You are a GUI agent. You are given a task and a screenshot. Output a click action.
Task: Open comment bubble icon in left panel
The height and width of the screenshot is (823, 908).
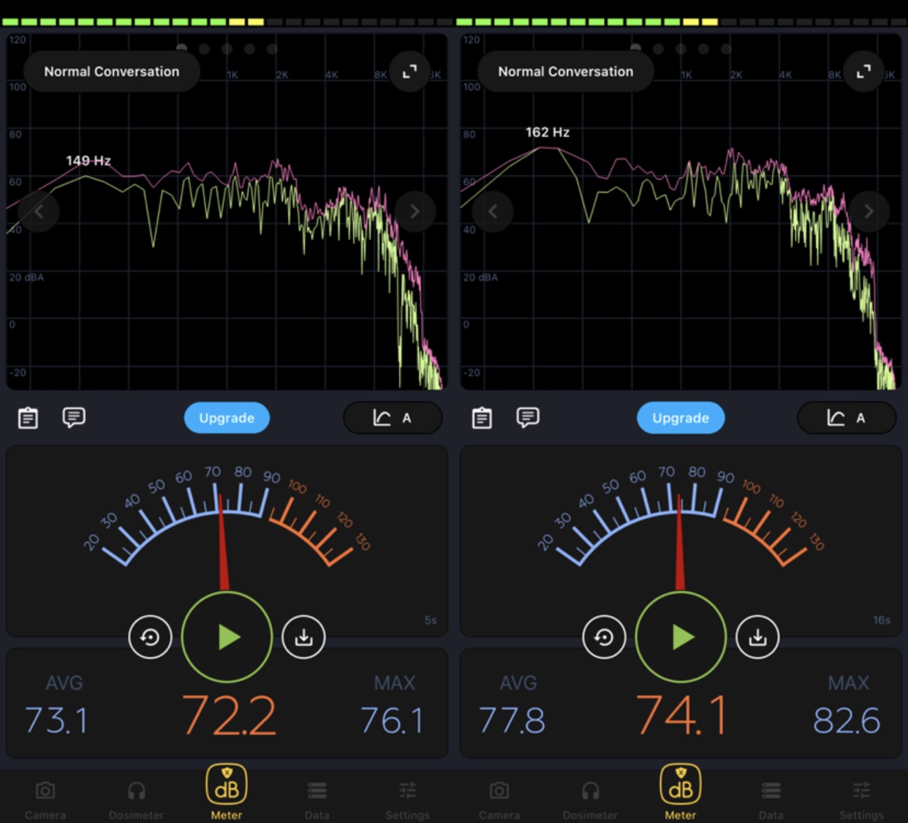point(74,418)
